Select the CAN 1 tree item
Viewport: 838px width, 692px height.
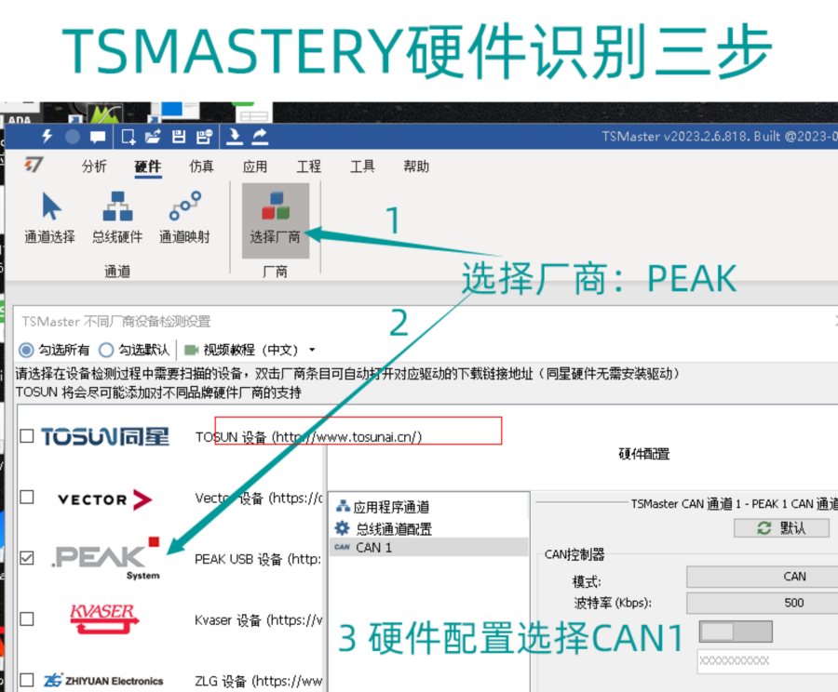[x=428, y=547]
